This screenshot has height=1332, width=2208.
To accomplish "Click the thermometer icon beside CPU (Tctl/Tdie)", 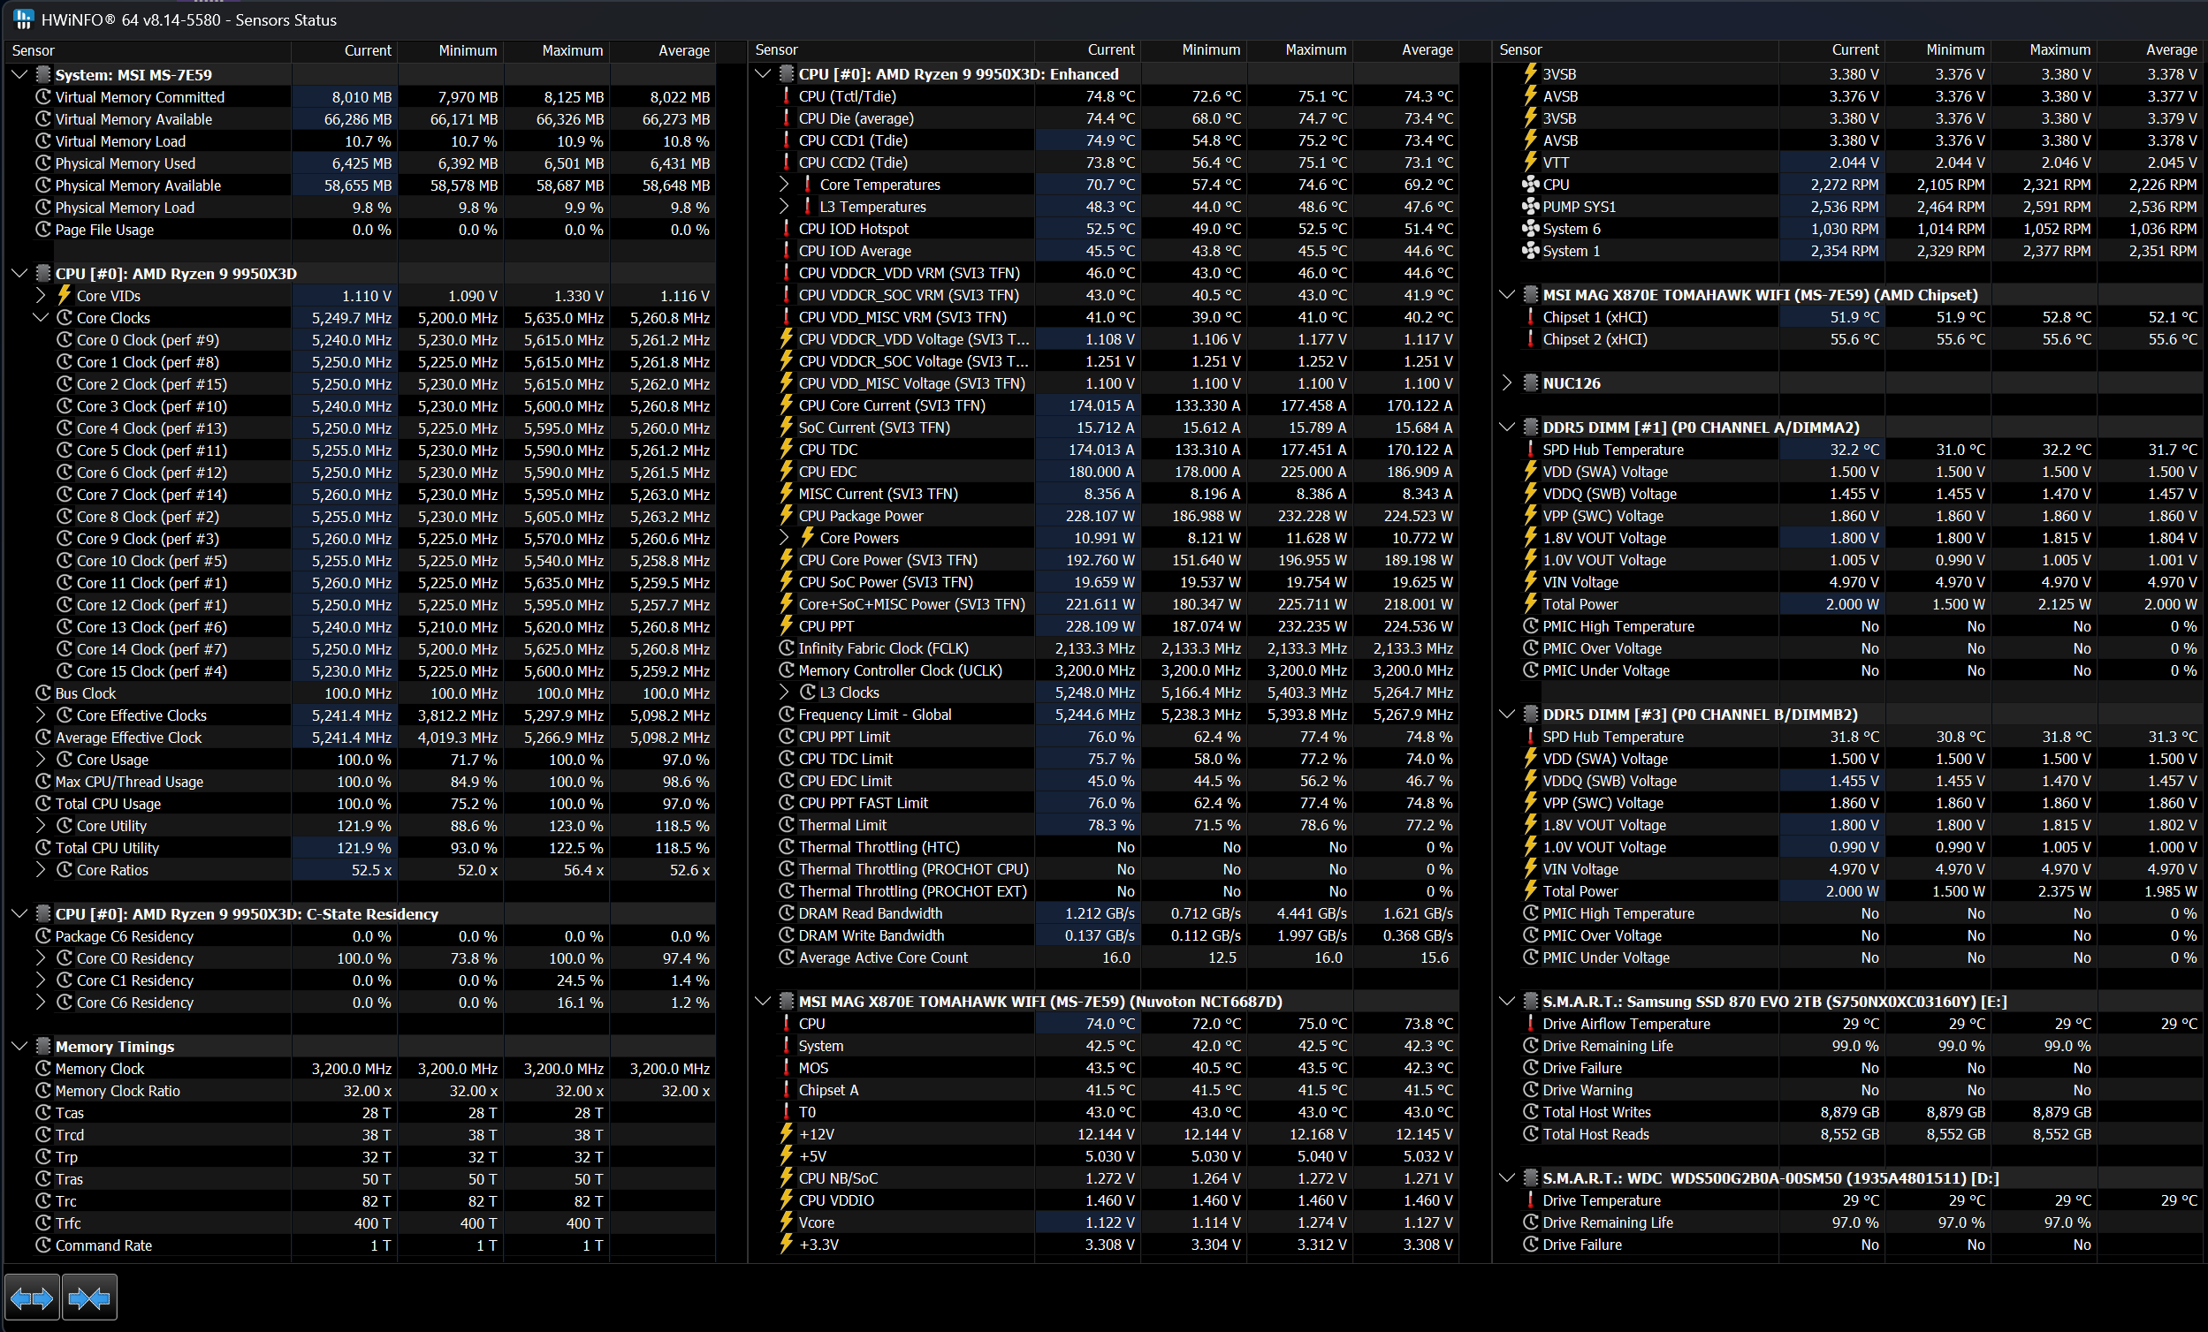I will click(x=786, y=97).
